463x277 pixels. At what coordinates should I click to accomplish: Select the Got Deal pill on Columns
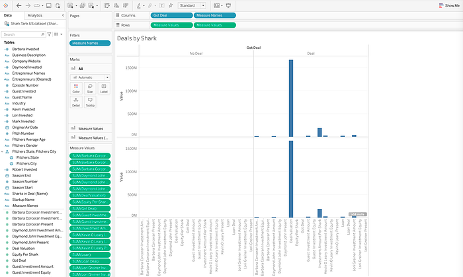click(x=171, y=15)
